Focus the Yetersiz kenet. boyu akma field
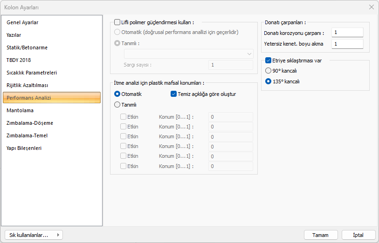This screenshot has height=243, width=379. (347, 44)
